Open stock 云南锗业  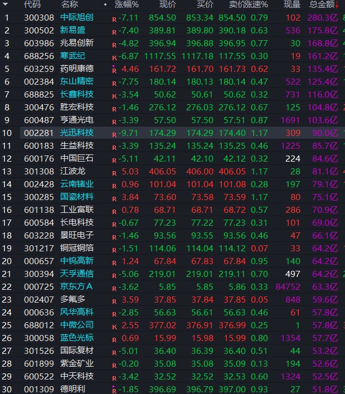77,184
